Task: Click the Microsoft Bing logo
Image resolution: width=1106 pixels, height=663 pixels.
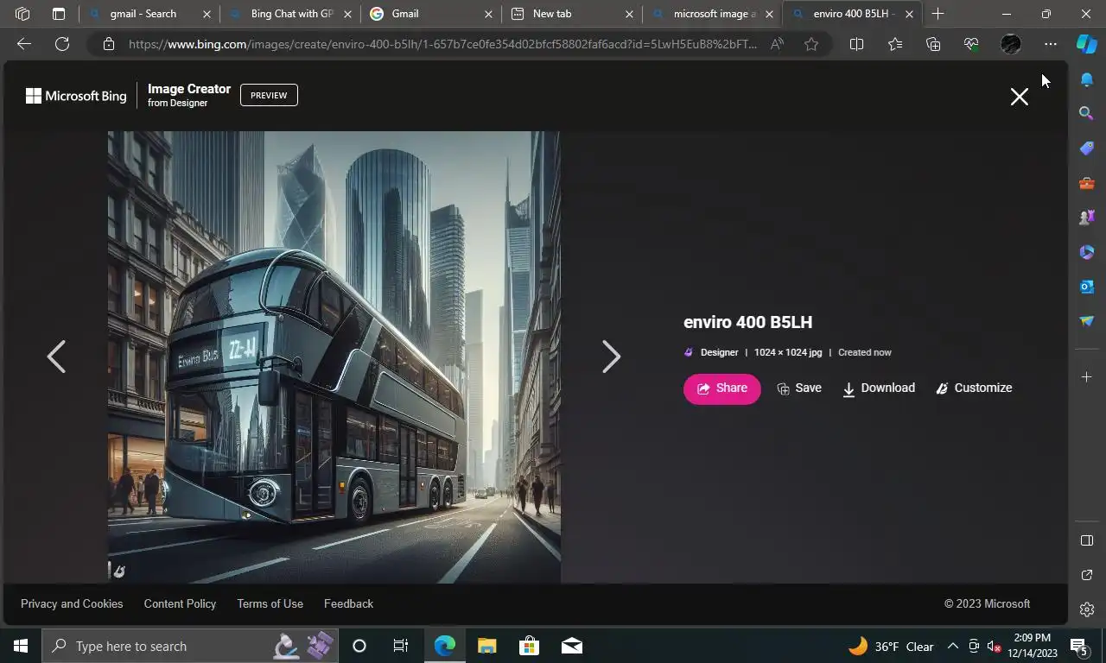Action: tap(76, 96)
